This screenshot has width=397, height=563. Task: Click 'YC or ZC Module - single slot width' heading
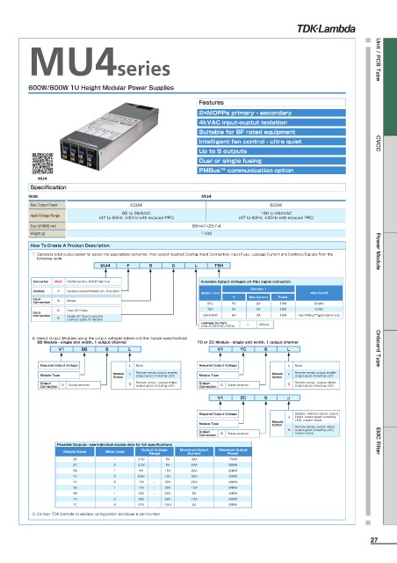(x=248, y=342)
